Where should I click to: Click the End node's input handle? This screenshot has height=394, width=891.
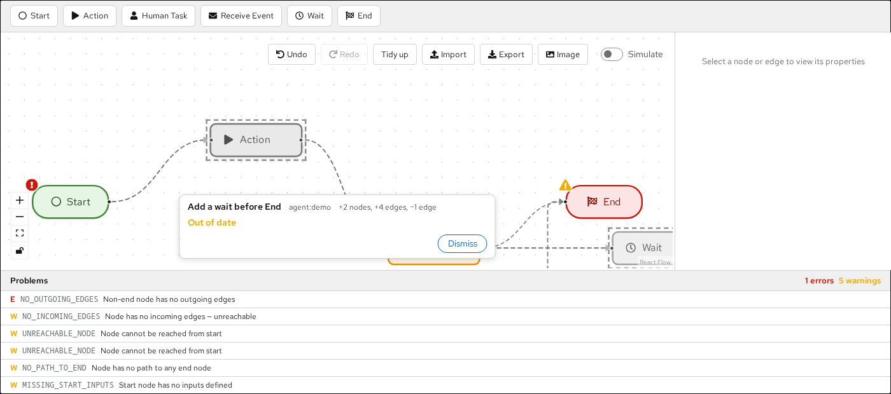(566, 202)
